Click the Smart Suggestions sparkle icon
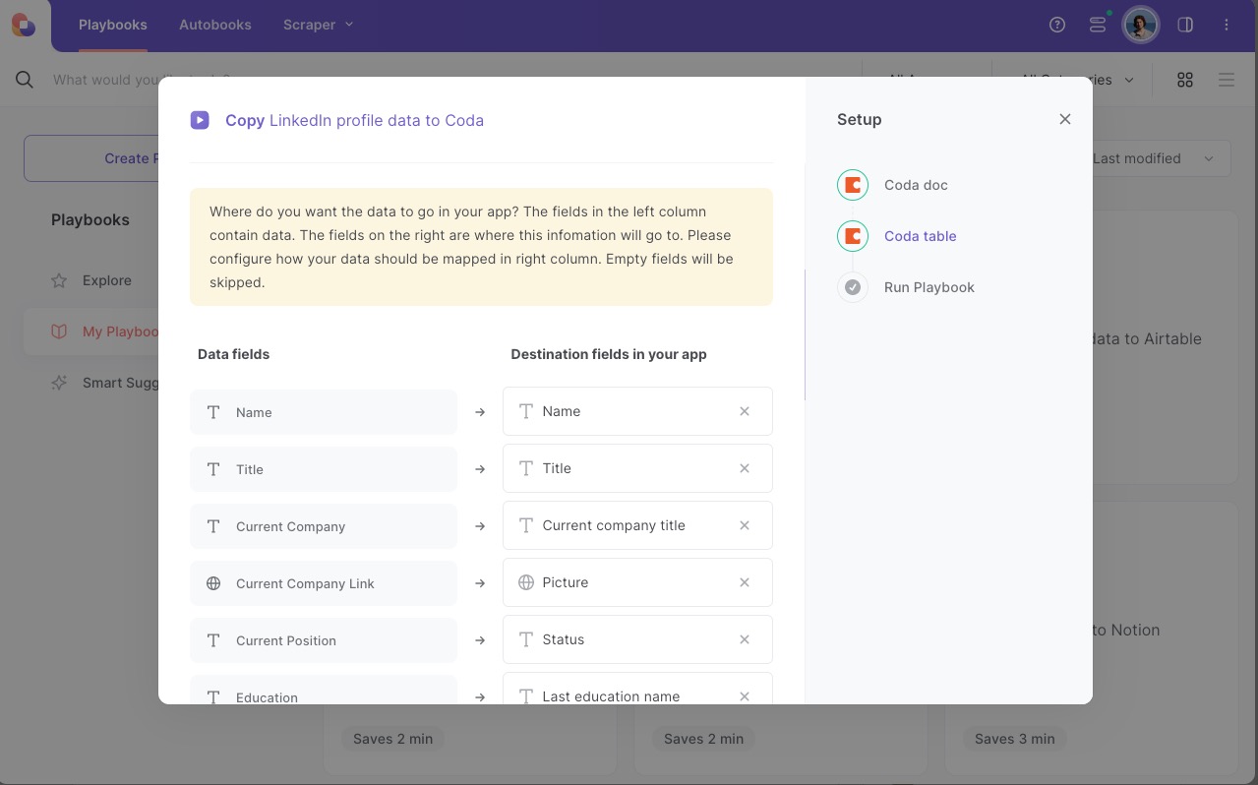This screenshot has width=1258, height=785. (59, 383)
